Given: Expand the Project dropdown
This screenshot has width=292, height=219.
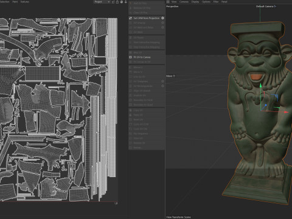Looking at the screenshot, I should click(x=102, y=2).
